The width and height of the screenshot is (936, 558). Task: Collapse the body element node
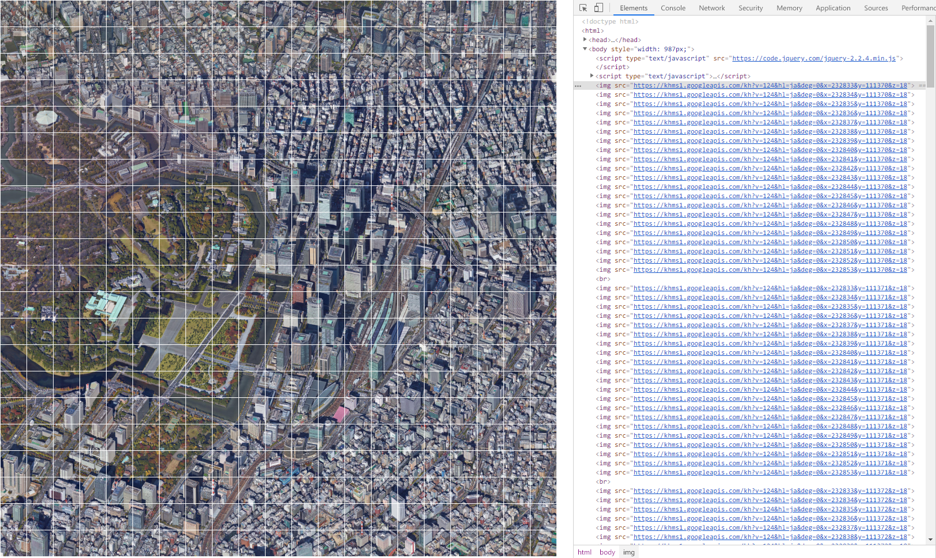pyautogui.click(x=585, y=49)
